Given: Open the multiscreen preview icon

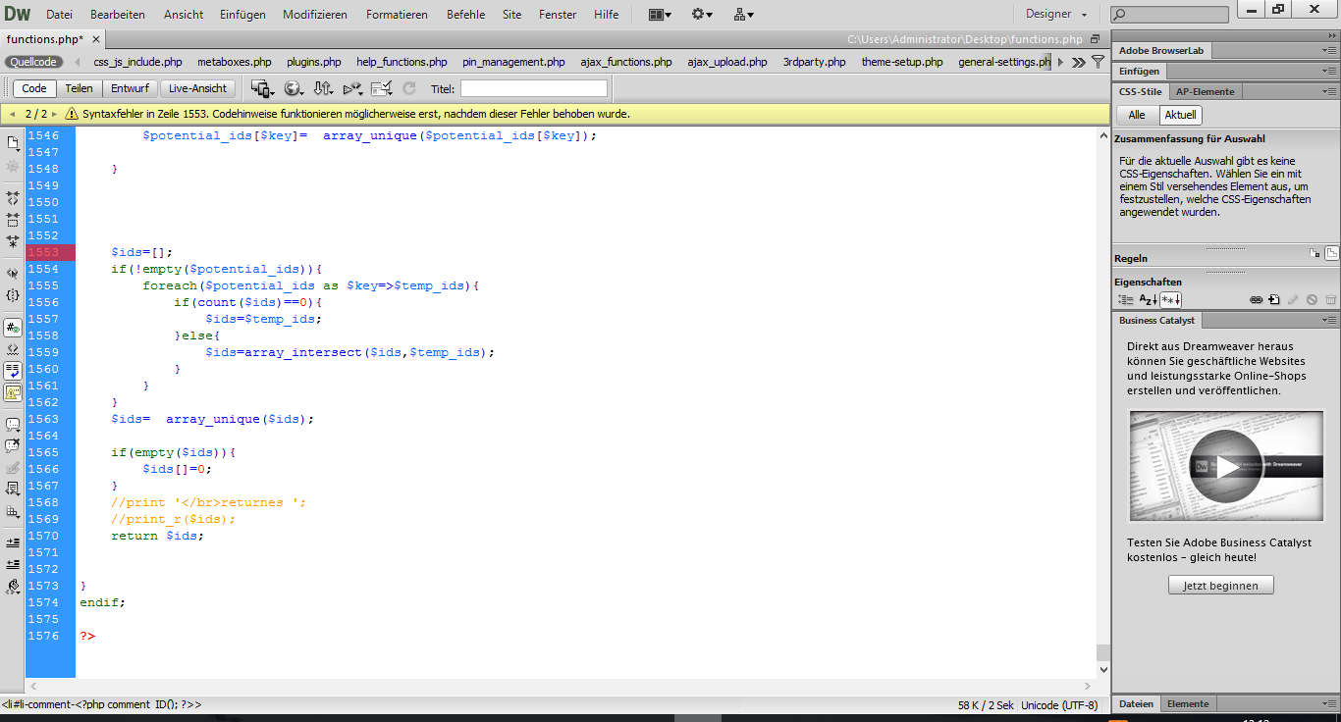Looking at the screenshot, I should click(x=263, y=88).
